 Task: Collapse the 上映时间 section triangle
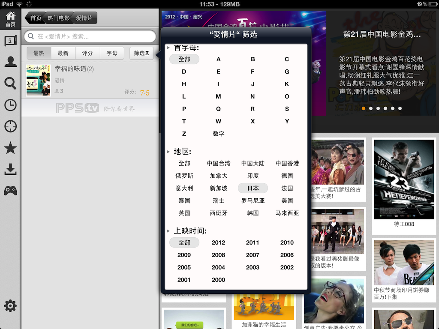tap(168, 231)
